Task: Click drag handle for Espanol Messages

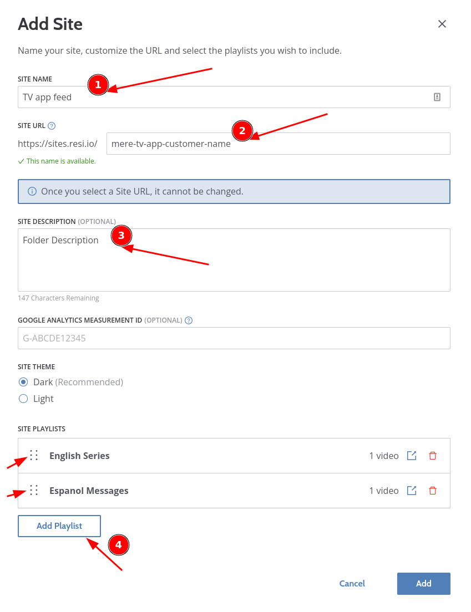Action: click(34, 491)
